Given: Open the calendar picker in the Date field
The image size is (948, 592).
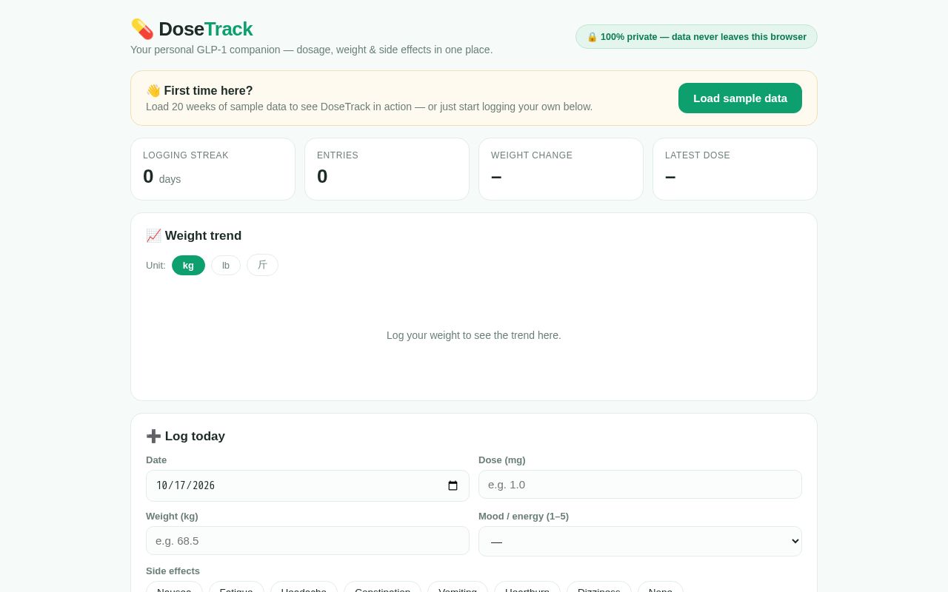Looking at the screenshot, I should (x=453, y=485).
